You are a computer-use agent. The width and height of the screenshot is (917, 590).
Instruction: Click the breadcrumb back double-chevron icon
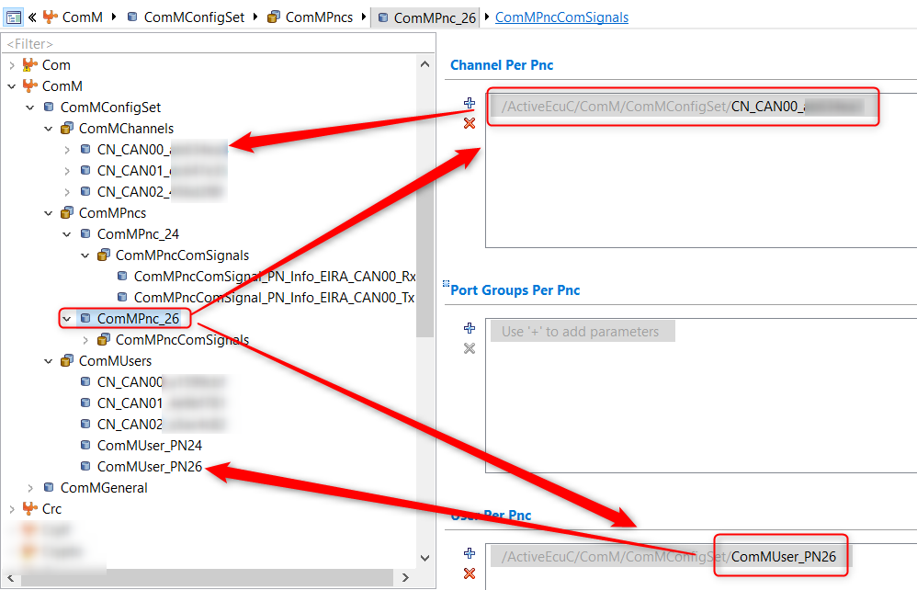(x=33, y=17)
